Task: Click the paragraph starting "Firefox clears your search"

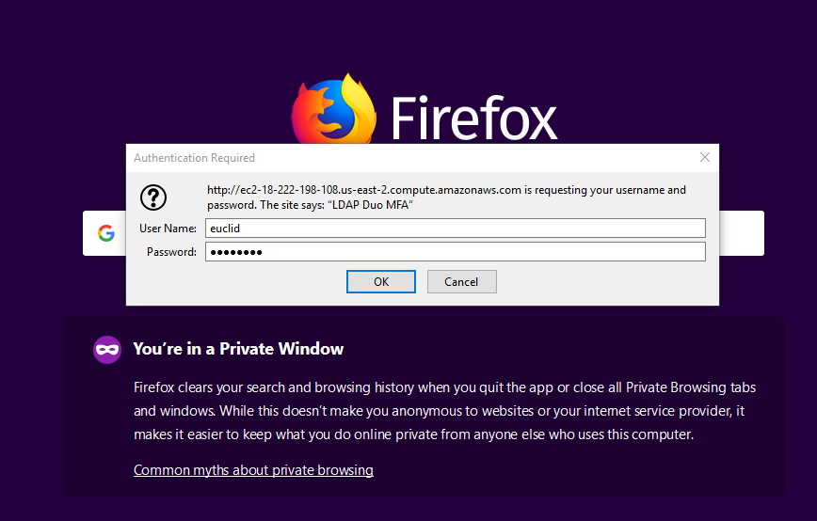Action: click(x=444, y=411)
